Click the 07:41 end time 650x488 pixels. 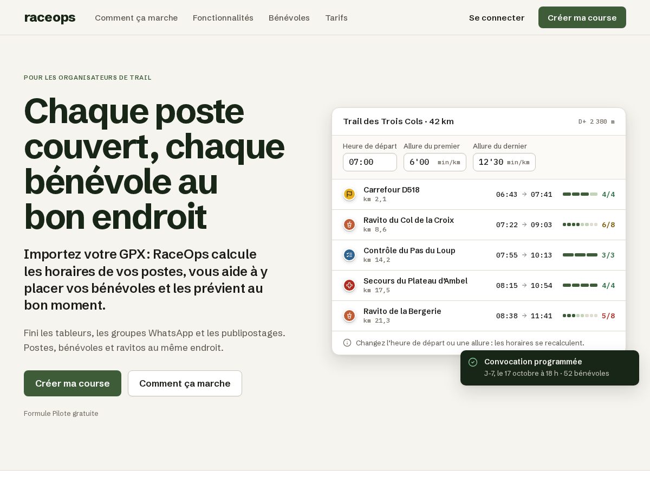pos(542,194)
